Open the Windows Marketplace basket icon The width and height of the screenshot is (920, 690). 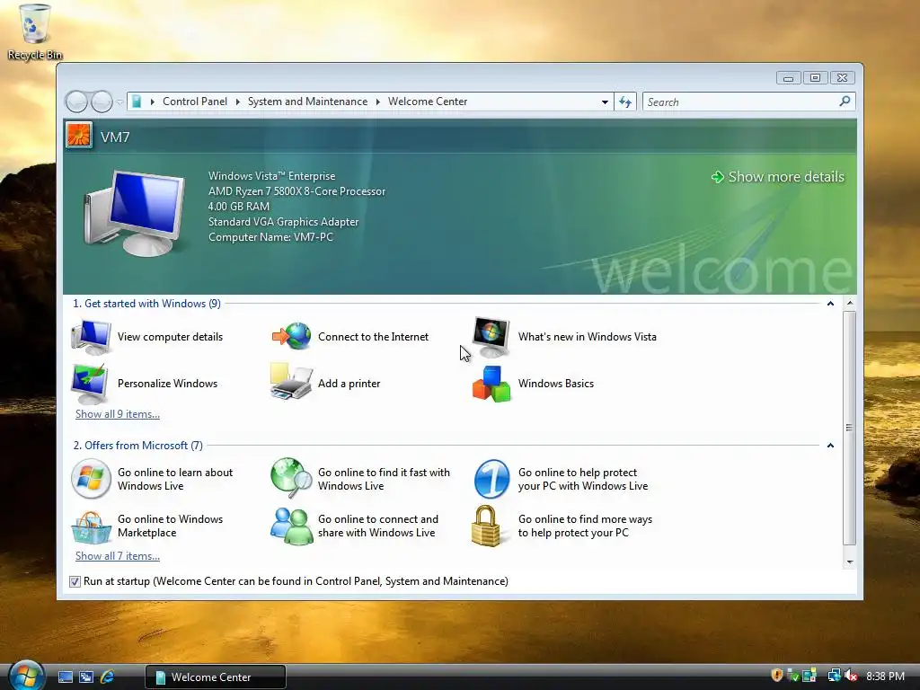tap(91, 526)
